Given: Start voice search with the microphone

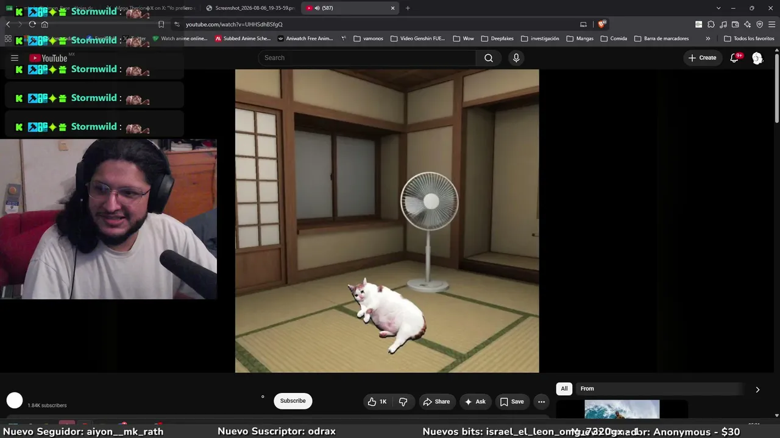Looking at the screenshot, I should (x=516, y=58).
